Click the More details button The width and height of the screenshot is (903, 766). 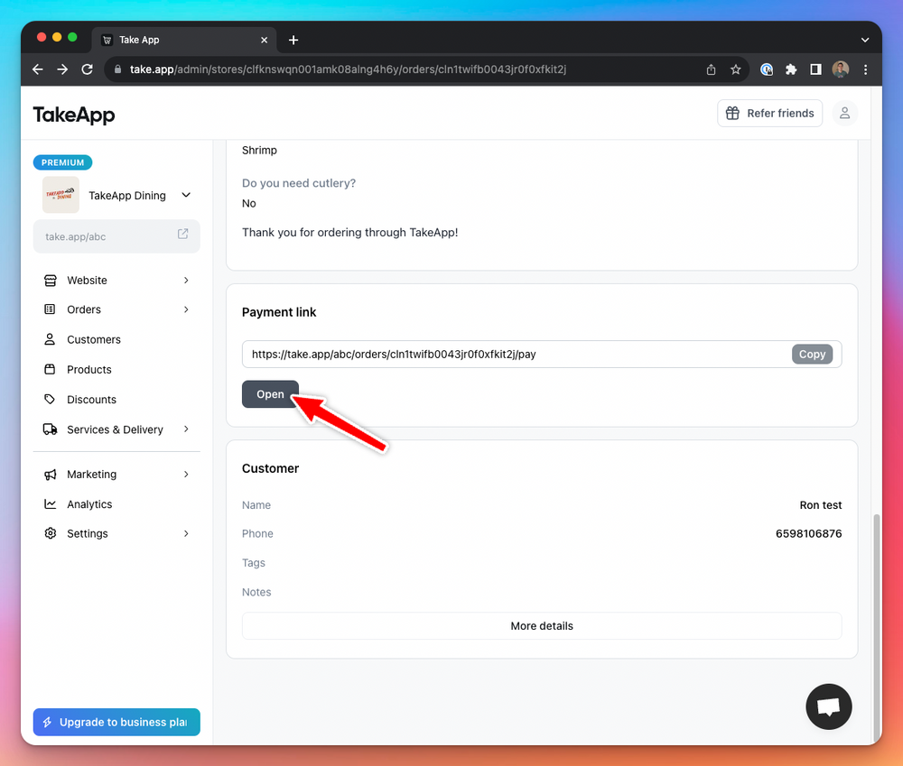[x=542, y=626]
